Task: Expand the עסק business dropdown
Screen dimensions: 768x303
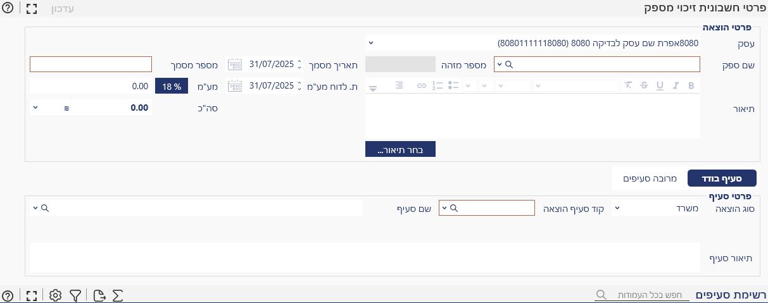Action: (534, 43)
